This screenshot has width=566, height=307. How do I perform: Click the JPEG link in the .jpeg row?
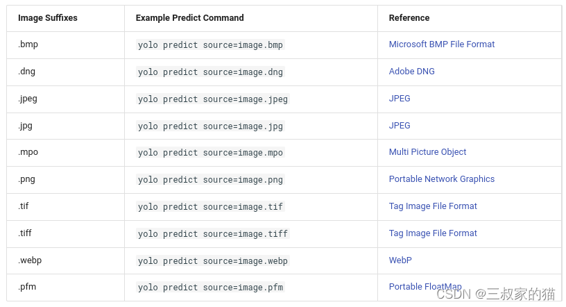point(400,99)
